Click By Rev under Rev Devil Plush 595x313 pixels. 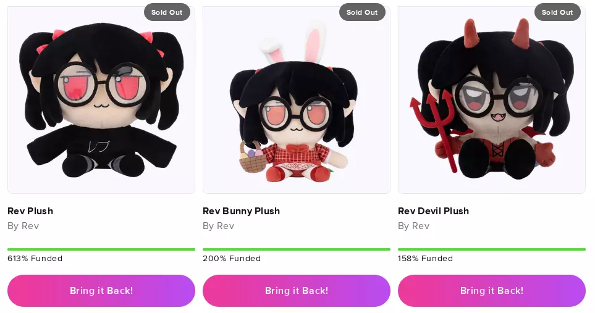pyautogui.click(x=413, y=226)
